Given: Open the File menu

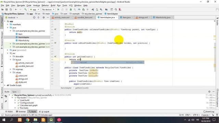Looking at the screenshot, I should (x=2, y=5).
